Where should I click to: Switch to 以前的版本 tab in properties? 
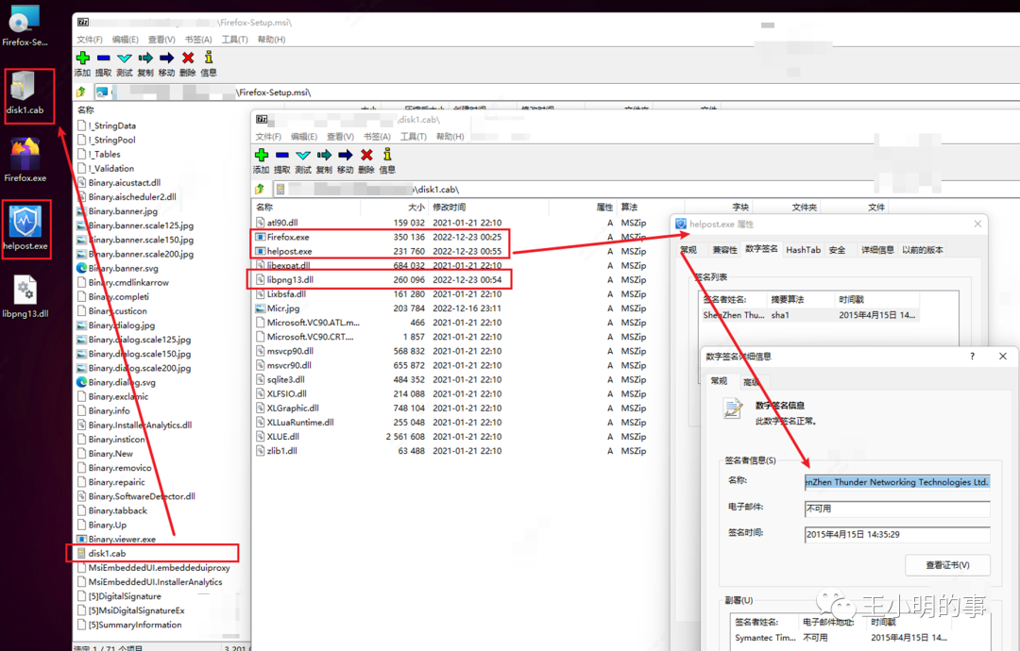pos(923,249)
